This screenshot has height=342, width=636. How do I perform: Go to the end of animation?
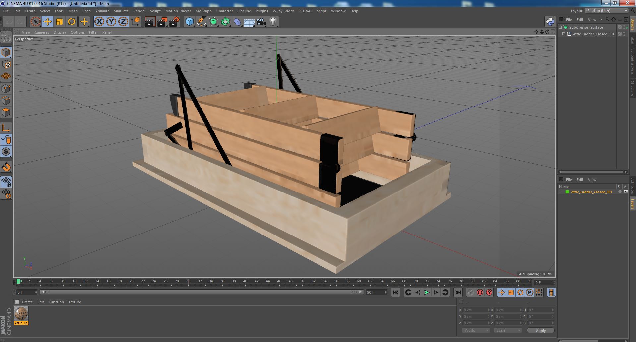(x=458, y=292)
